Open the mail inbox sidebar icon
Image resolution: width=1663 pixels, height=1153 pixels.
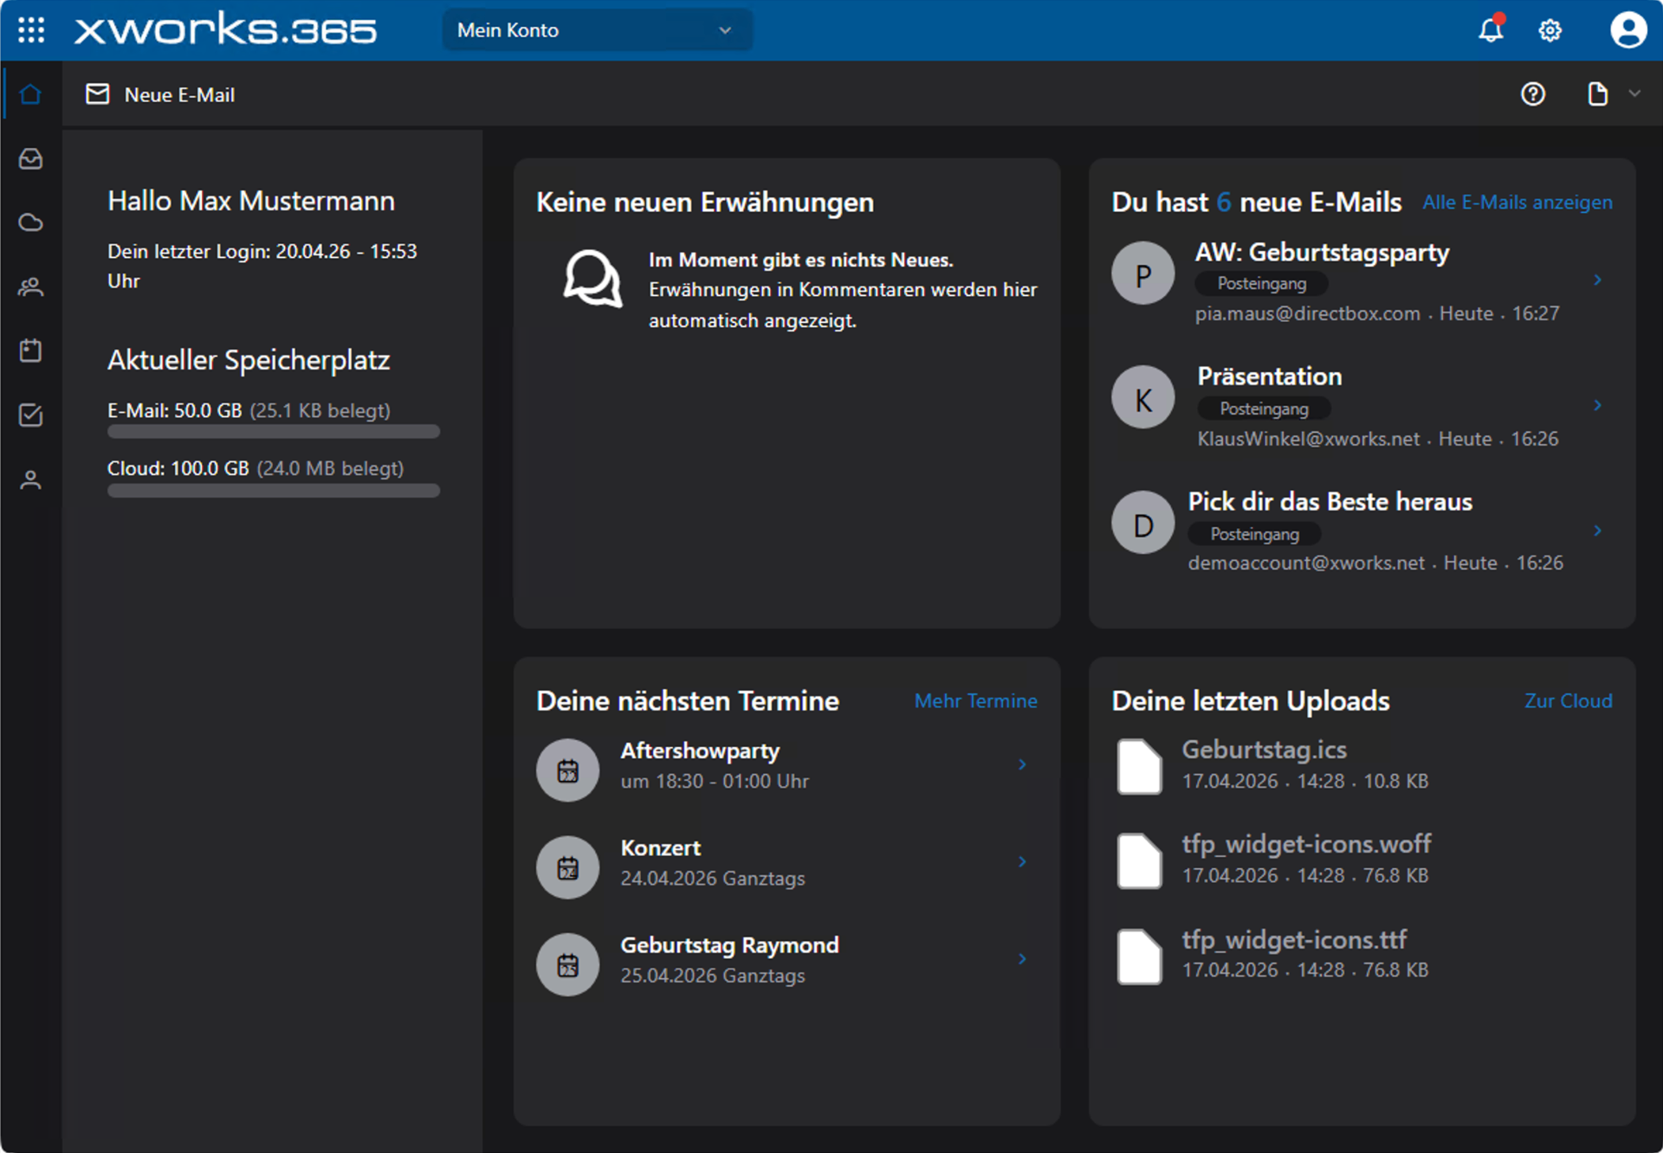point(31,158)
